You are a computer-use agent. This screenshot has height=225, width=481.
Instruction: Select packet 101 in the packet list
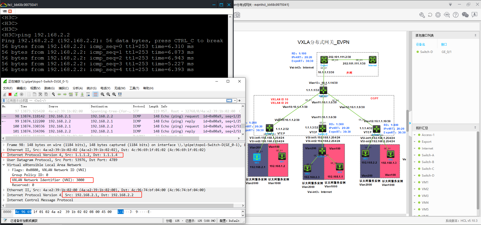[121, 131]
